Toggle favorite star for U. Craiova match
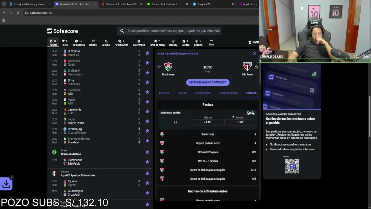Image resolution: width=371 pixels, height=209 pixels. point(147,53)
